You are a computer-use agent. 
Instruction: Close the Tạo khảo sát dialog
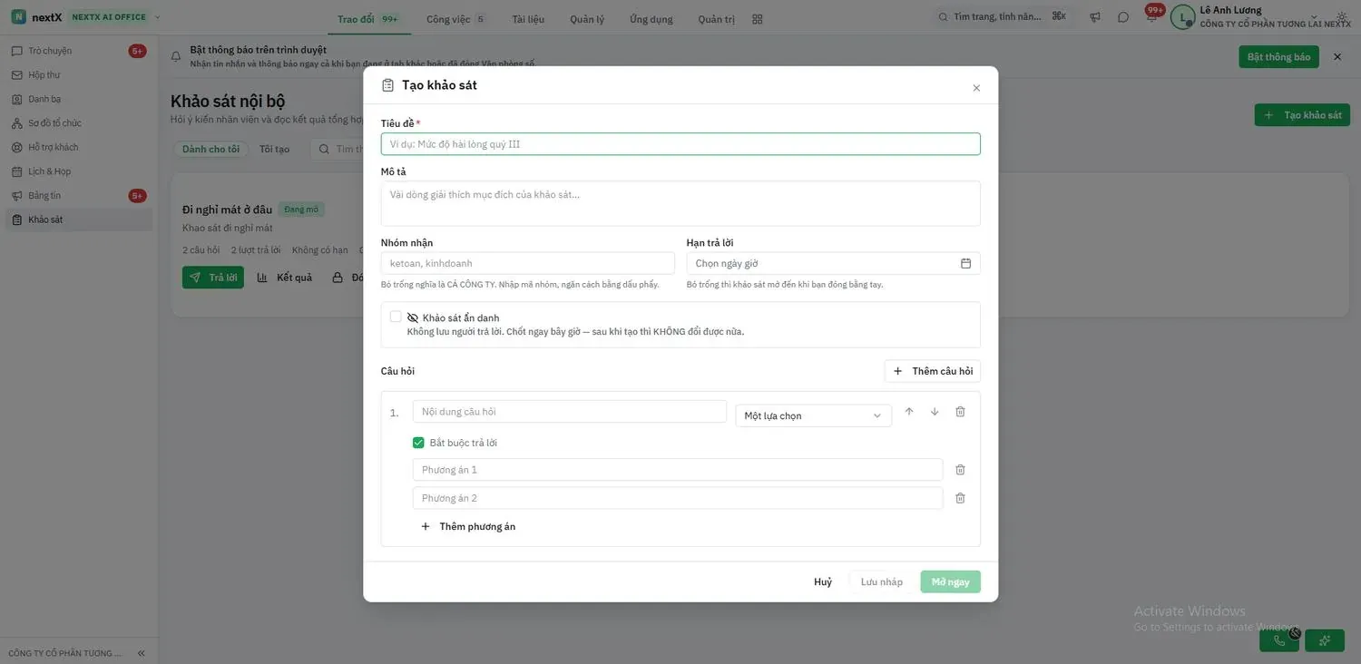(976, 88)
